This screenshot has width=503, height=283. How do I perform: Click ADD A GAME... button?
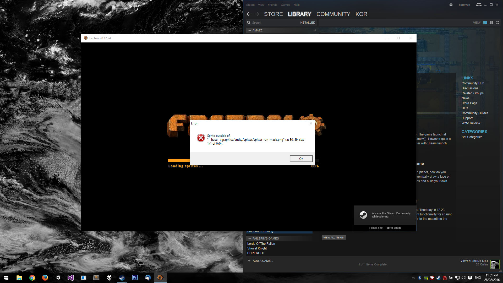(x=260, y=261)
